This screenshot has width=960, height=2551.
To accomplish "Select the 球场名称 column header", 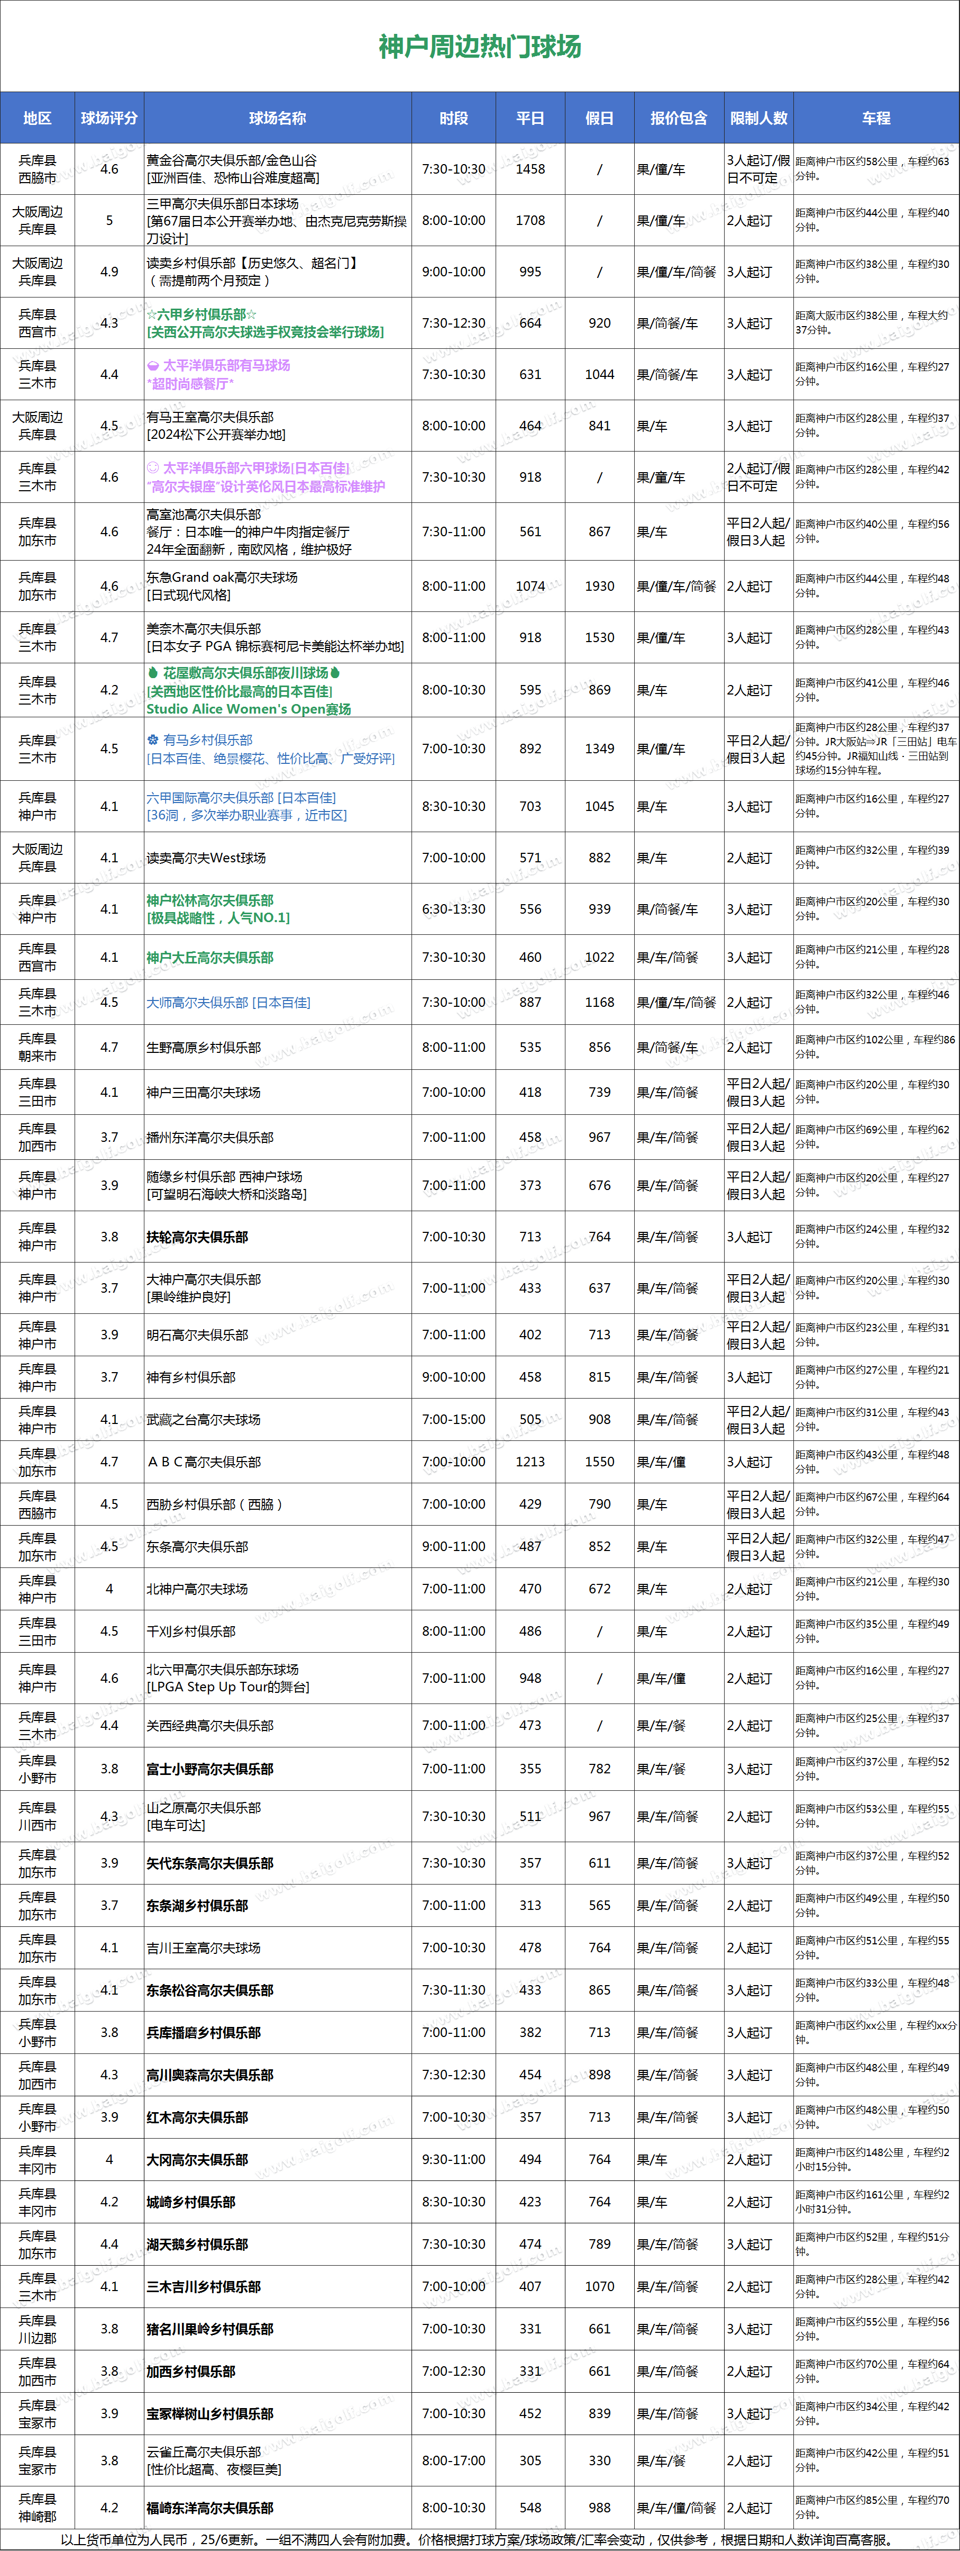I will point(278,118).
